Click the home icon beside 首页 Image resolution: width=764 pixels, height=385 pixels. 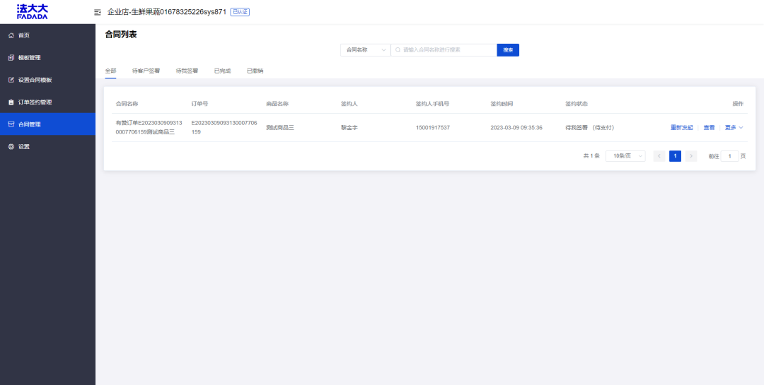11,35
